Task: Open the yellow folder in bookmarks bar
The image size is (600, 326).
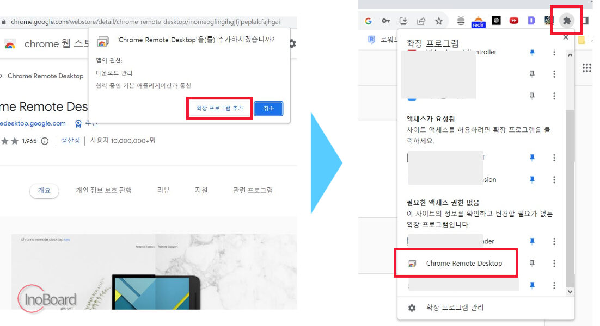Action: point(581,40)
